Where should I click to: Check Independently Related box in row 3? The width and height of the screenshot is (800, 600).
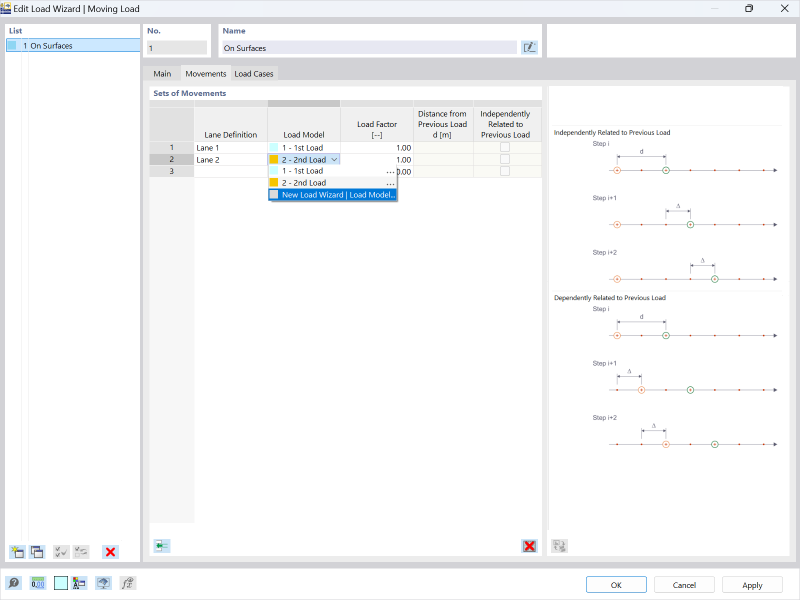click(505, 171)
